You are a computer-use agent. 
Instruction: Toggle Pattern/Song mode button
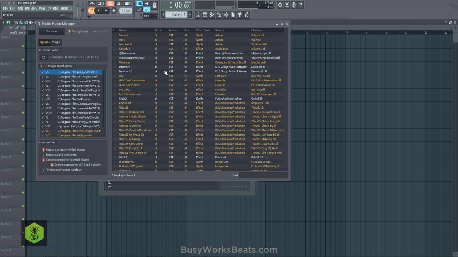(x=91, y=11)
